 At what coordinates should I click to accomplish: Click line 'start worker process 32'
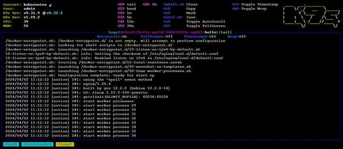pos(71,118)
